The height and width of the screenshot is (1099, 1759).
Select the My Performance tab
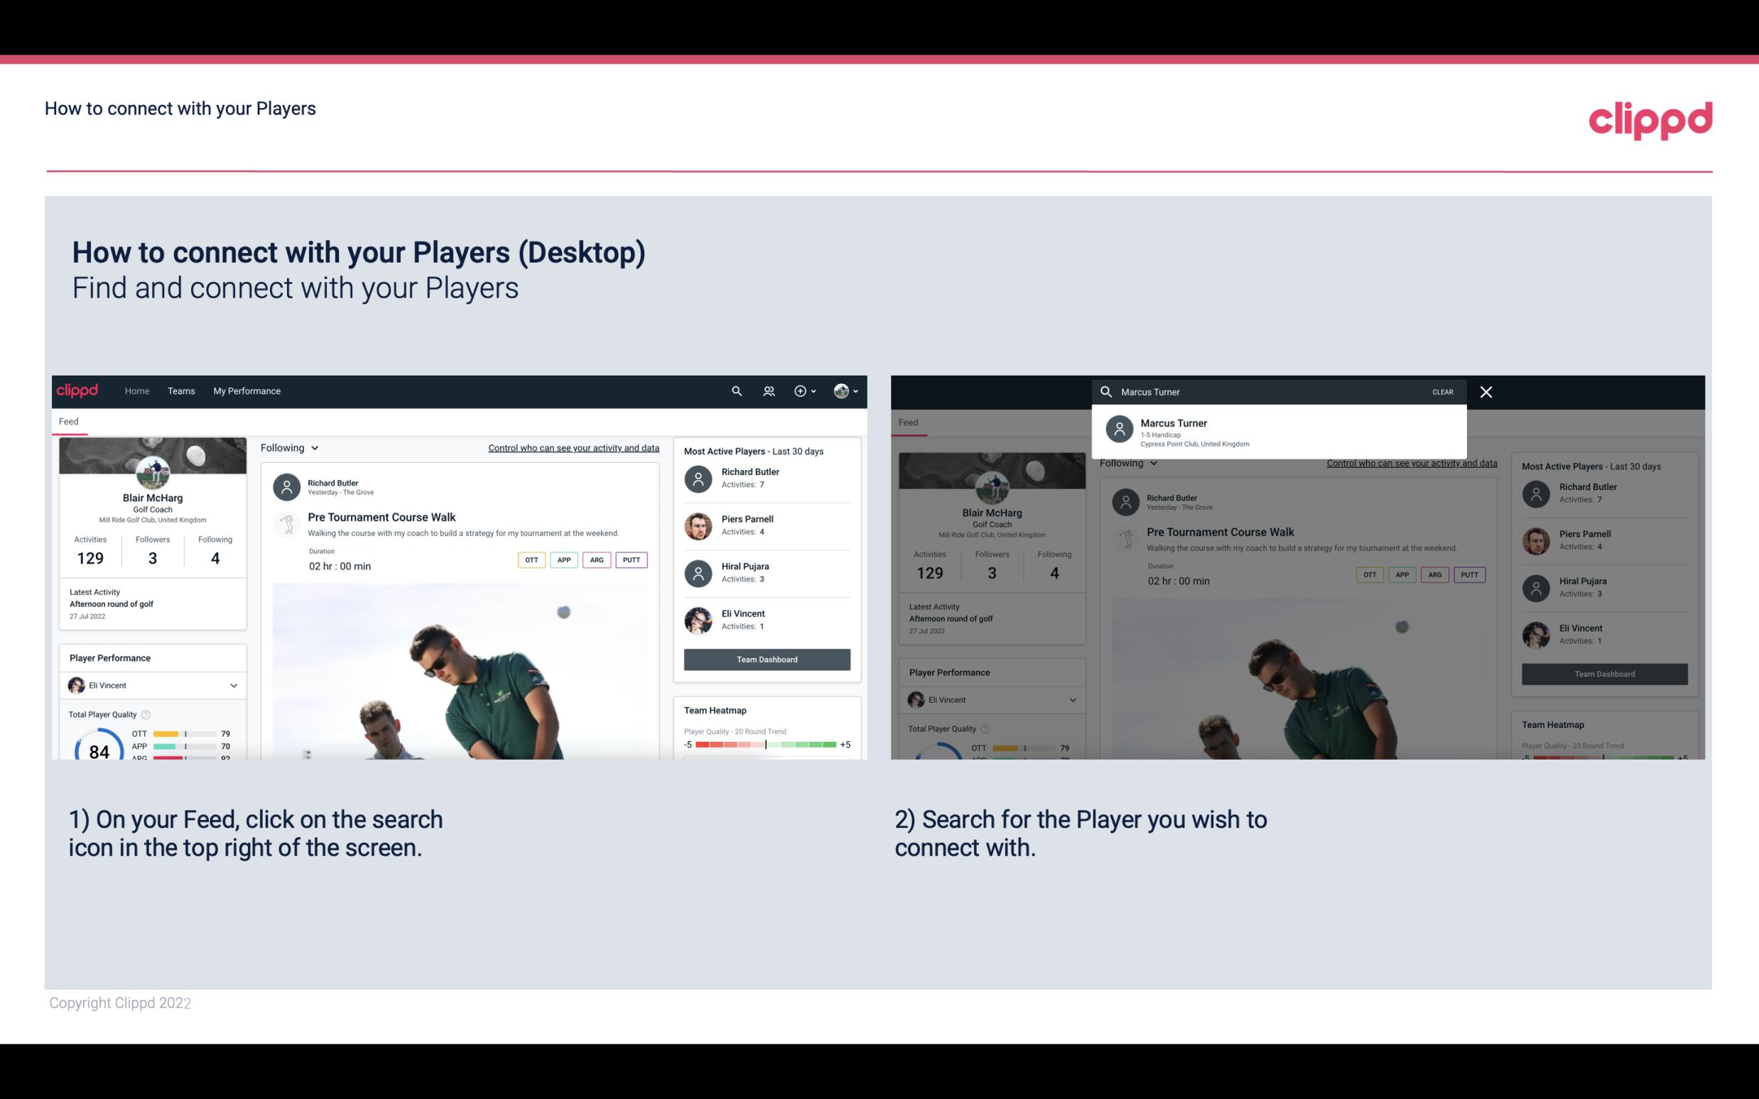pos(247,390)
